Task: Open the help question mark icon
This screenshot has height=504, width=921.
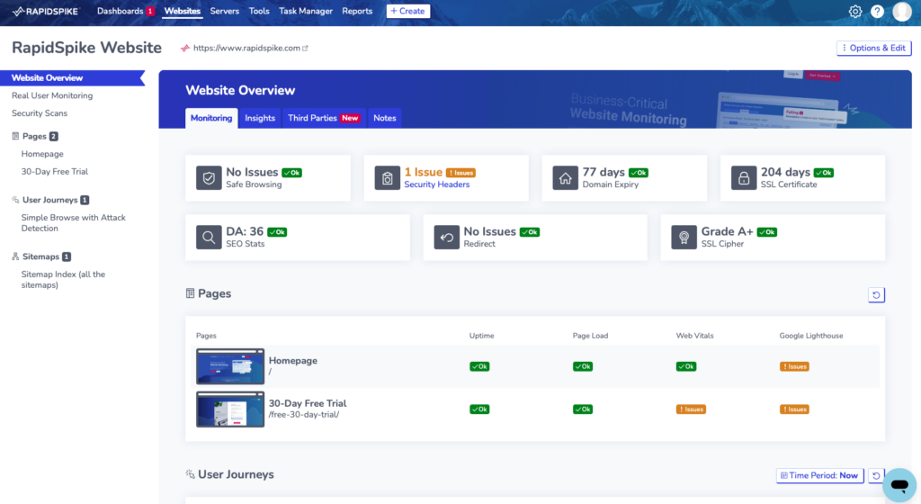Action: (x=877, y=11)
